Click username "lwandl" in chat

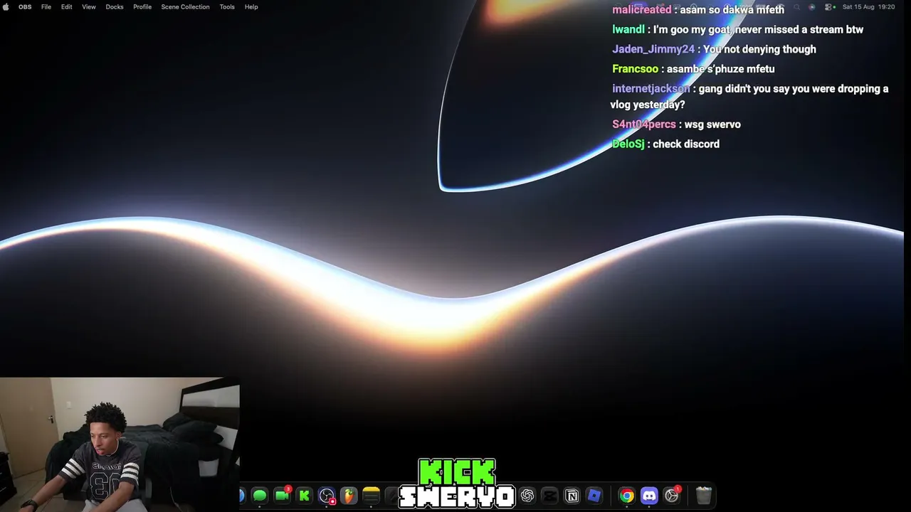point(628,29)
